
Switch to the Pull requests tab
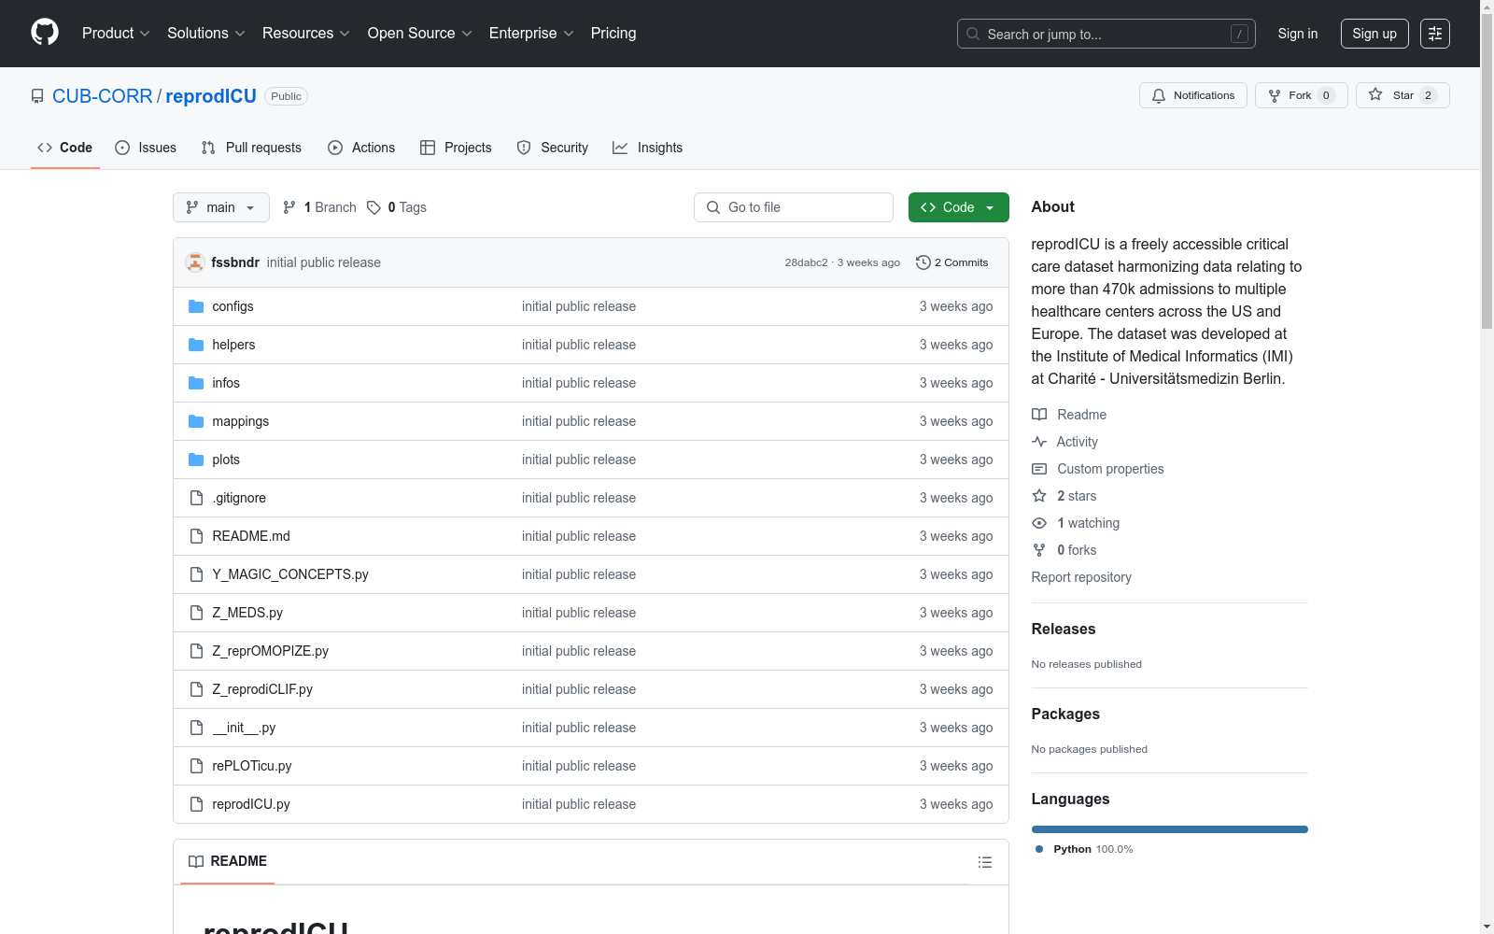(251, 148)
